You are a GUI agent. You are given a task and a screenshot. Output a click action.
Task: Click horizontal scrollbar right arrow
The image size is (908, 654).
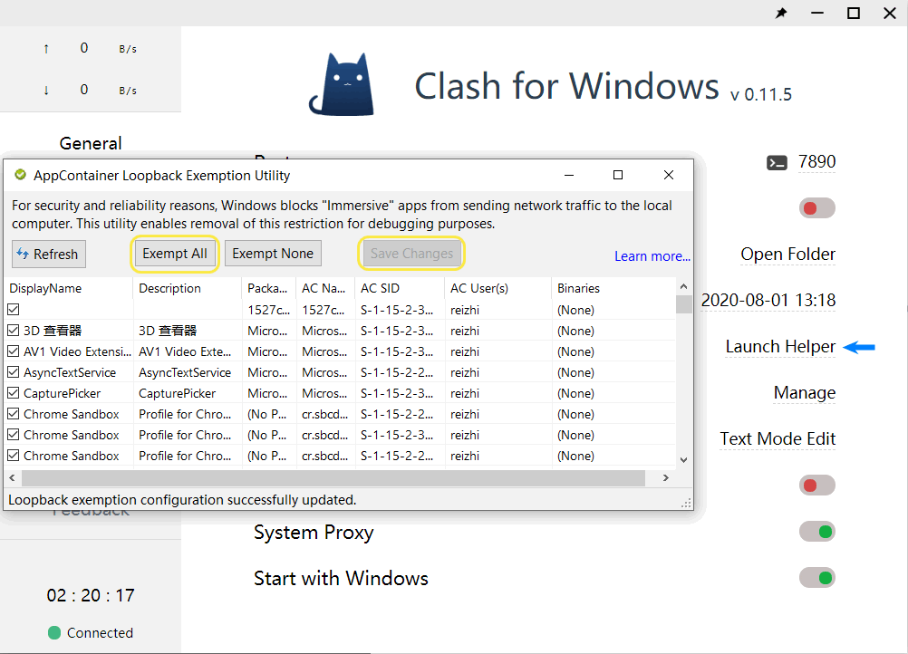point(666,478)
